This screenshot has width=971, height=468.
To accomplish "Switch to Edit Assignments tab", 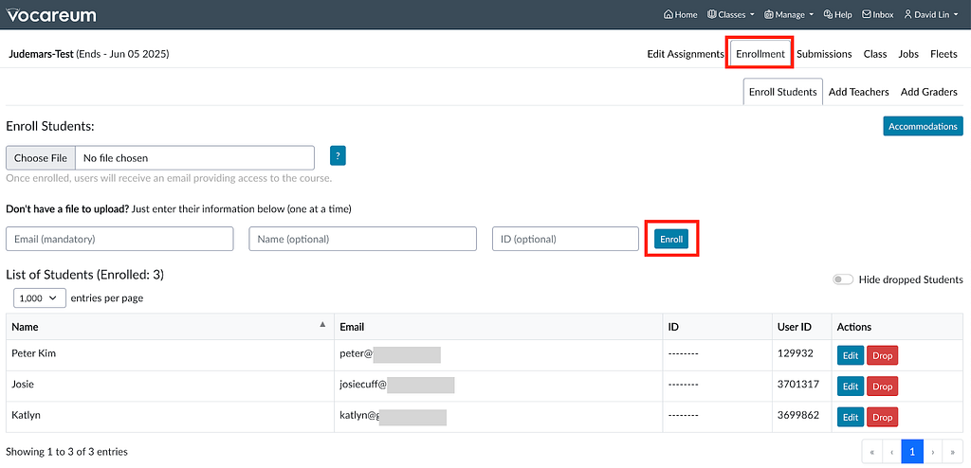I will [685, 55].
